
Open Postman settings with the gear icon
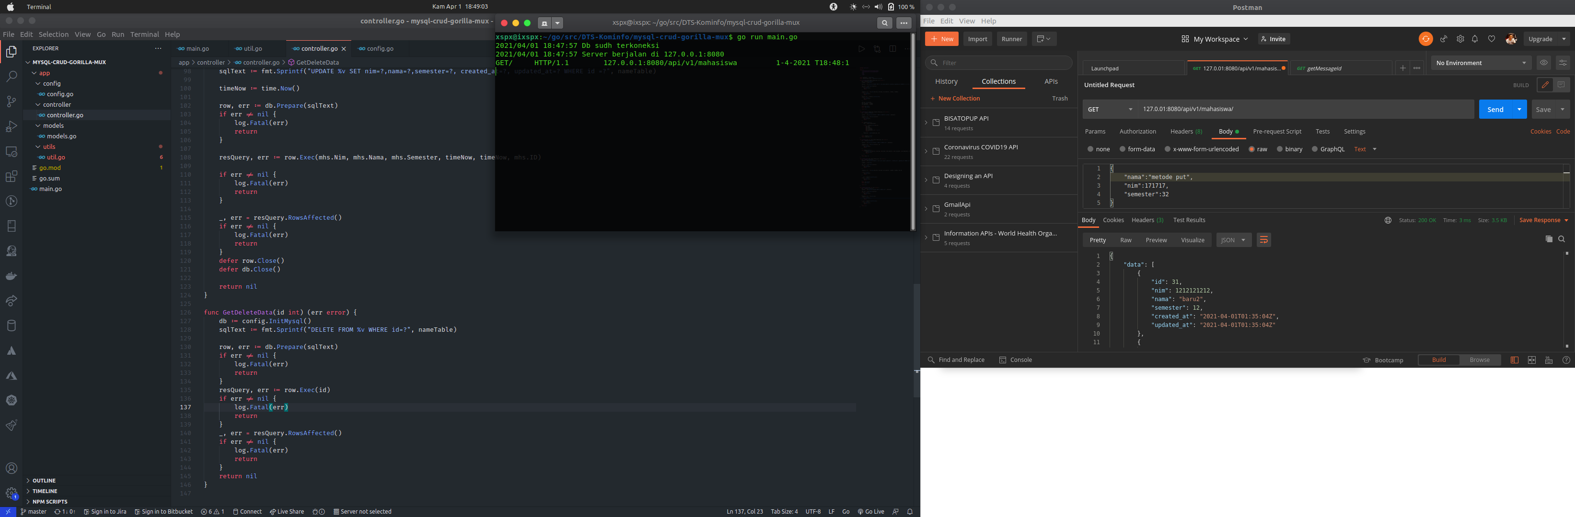pos(1460,38)
